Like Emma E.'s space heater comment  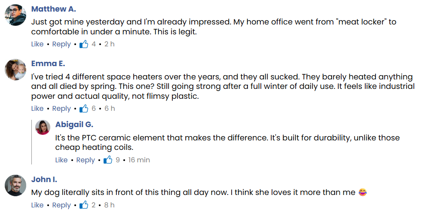[x=37, y=108]
